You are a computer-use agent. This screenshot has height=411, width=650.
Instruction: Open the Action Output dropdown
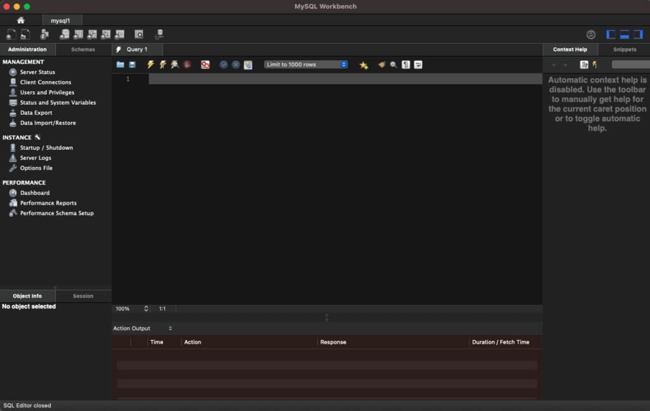(169, 328)
